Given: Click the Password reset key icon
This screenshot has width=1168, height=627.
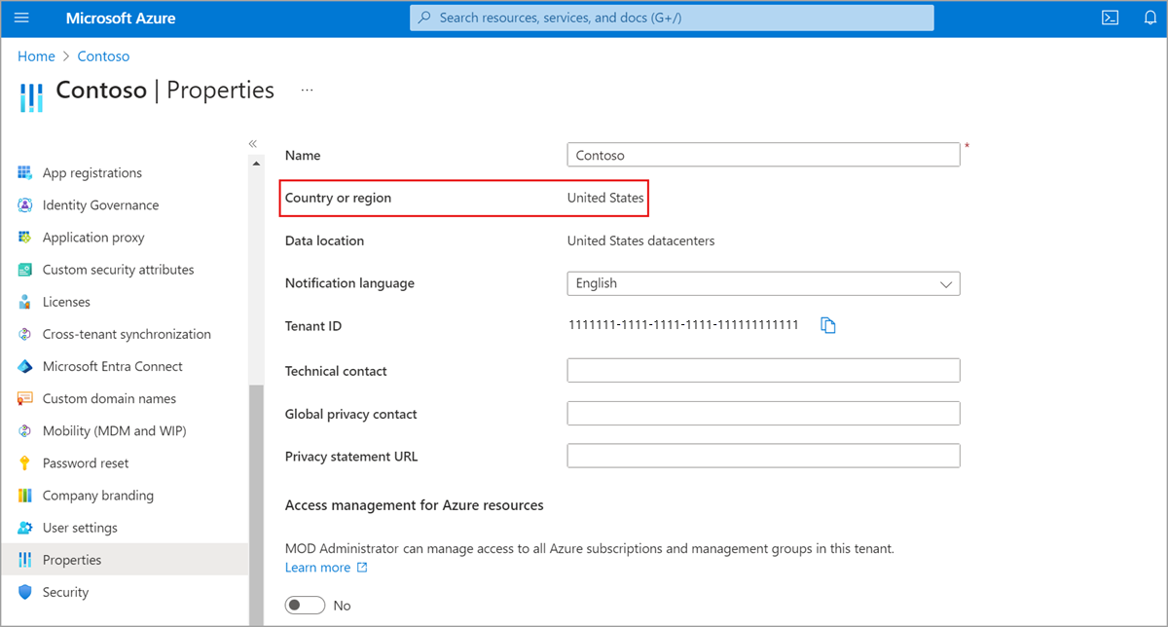Looking at the screenshot, I should pyautogui.click(x=25, y=463).
